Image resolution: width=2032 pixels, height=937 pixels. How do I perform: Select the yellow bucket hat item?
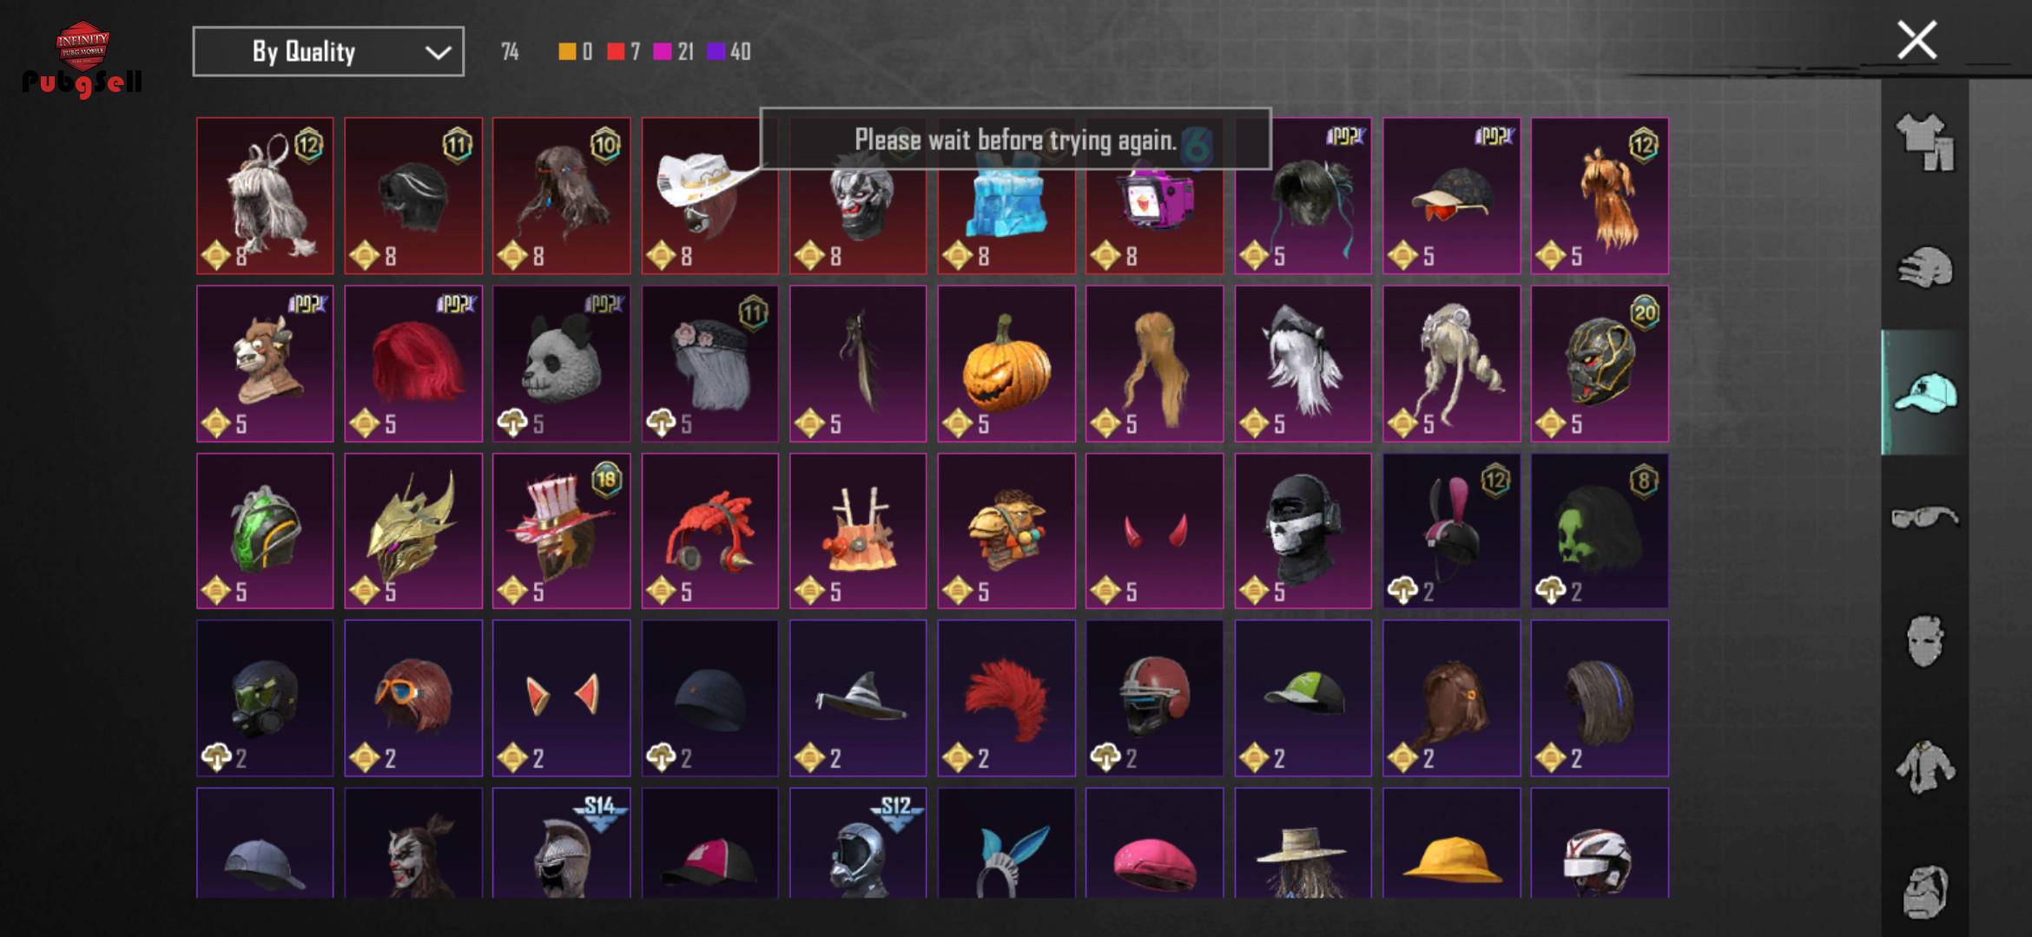1451,843
